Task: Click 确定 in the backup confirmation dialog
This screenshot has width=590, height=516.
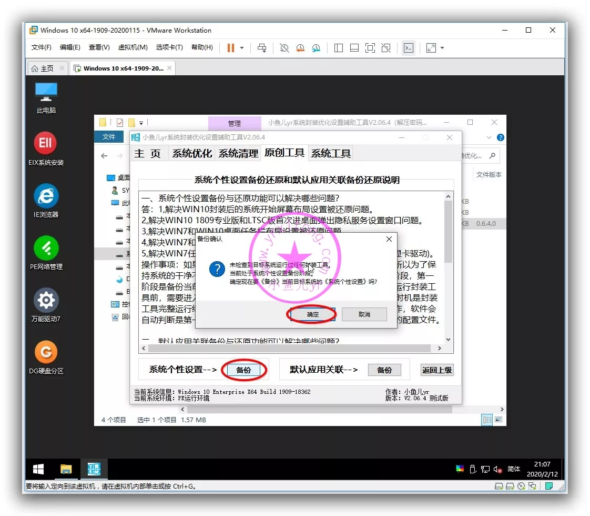Action: (x=312, y=314)
